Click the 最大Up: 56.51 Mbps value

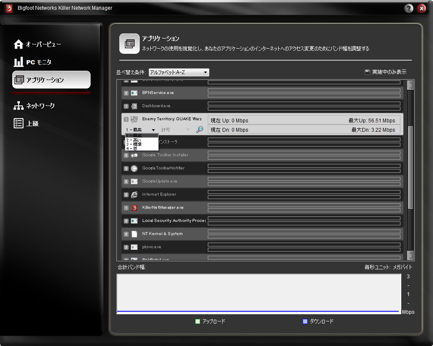coord(372,121)
